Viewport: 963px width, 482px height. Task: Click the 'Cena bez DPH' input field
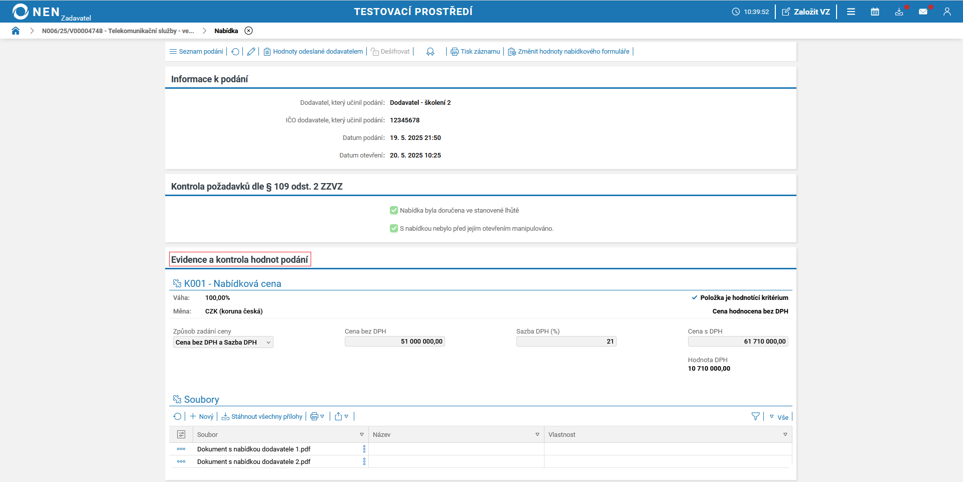coord(394,342)
